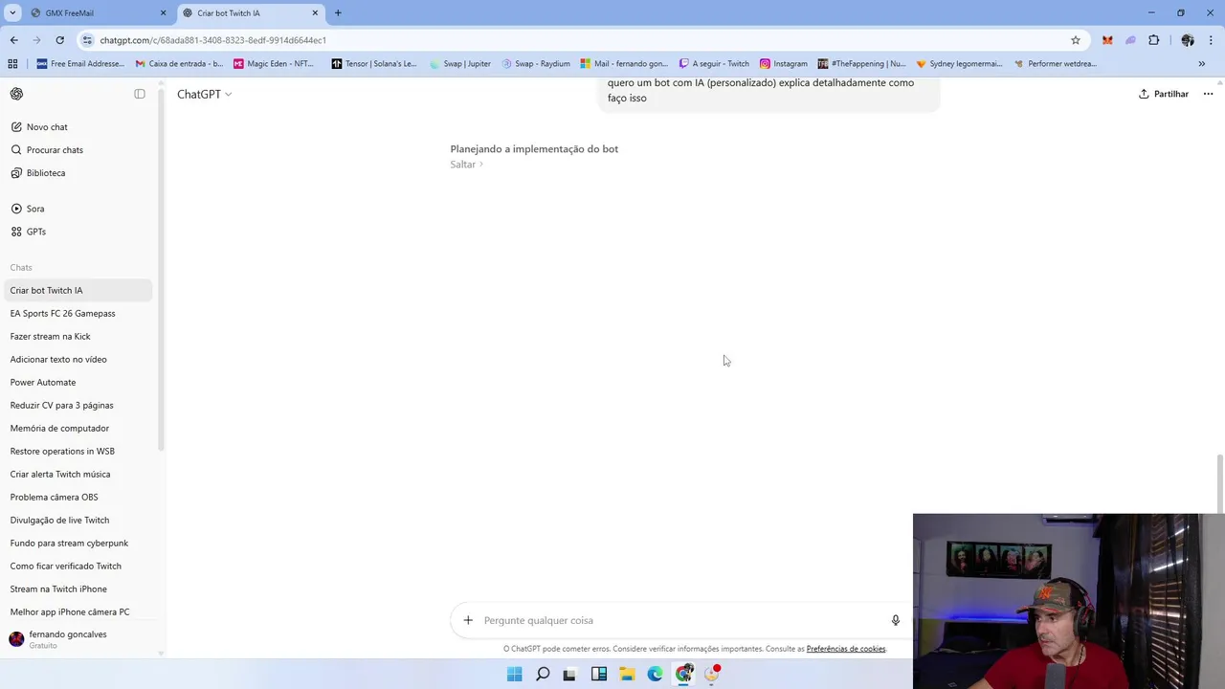Show more bookmarks with double chevron

(x=1202, y=64)
